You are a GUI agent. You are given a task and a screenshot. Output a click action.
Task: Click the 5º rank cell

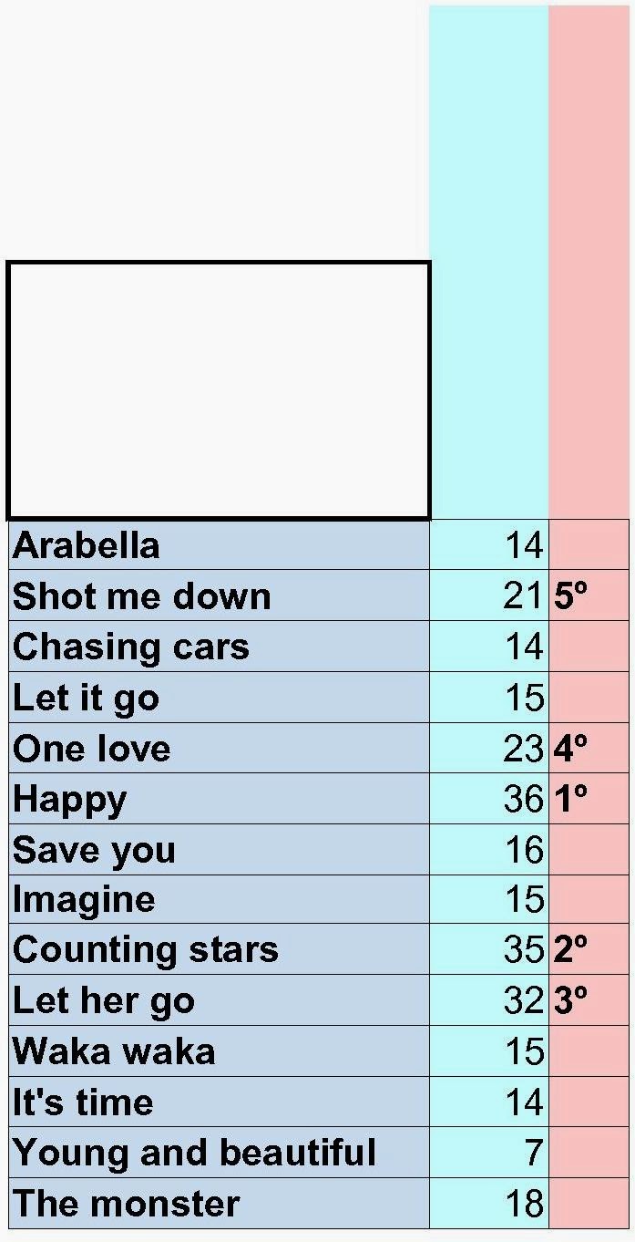click(589, 595)
